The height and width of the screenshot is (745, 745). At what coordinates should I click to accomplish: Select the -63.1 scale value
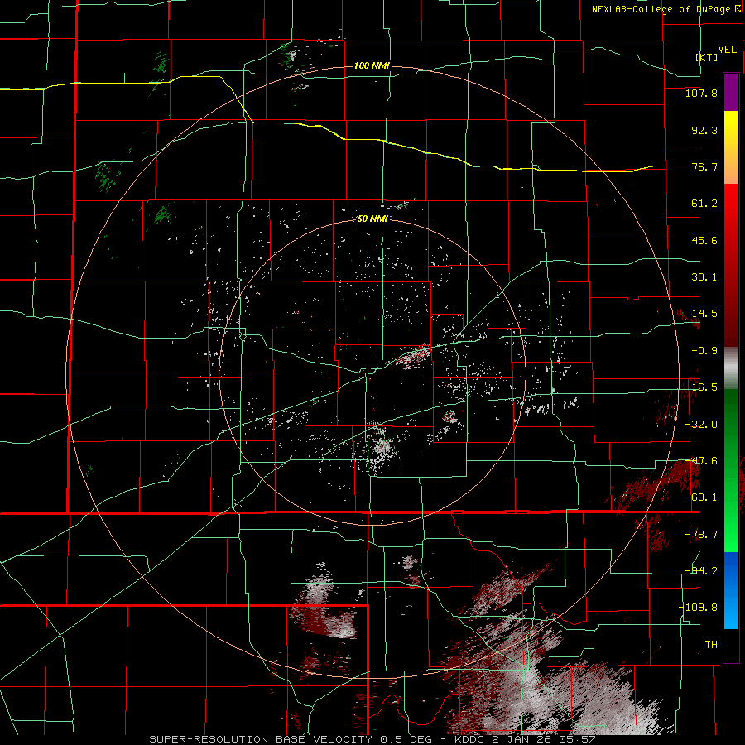[701, 497]
